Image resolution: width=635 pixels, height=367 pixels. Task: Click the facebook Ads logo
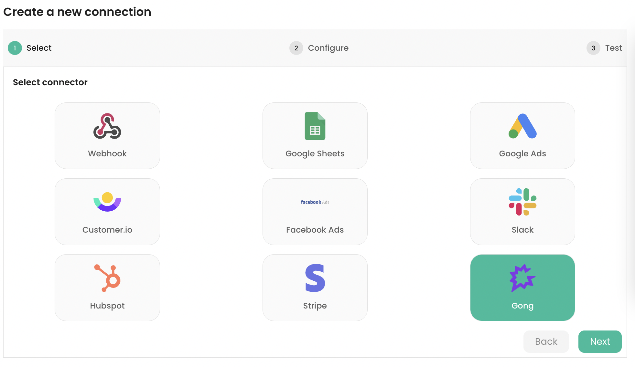pyautogui.click(x=315, y=202)
